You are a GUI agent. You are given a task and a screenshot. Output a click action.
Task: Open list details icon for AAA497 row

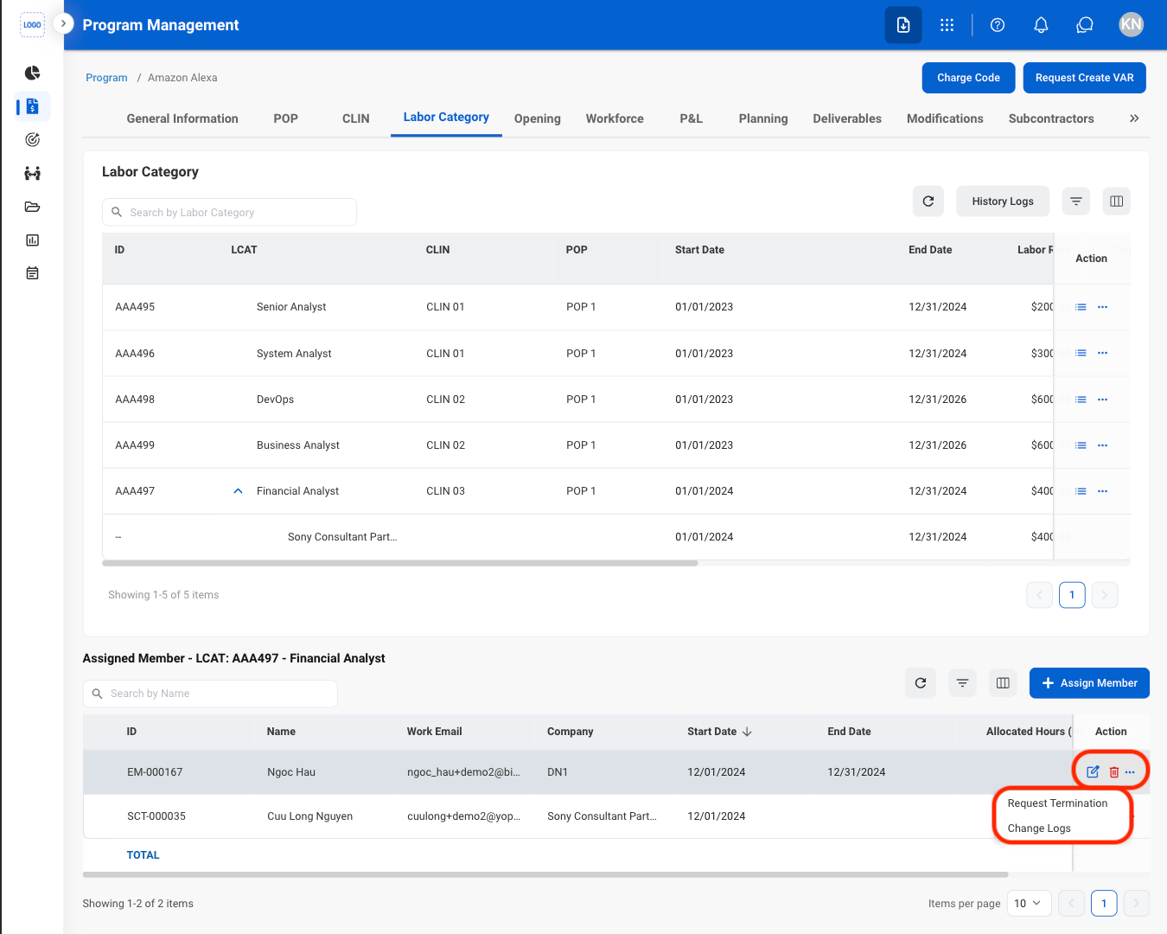pos(1081,491)
